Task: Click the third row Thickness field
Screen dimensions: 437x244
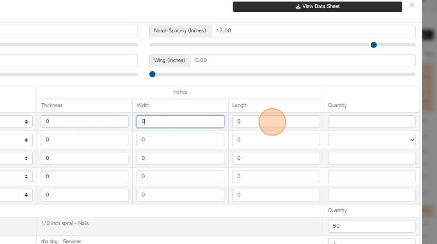Action: pos(84,159)
